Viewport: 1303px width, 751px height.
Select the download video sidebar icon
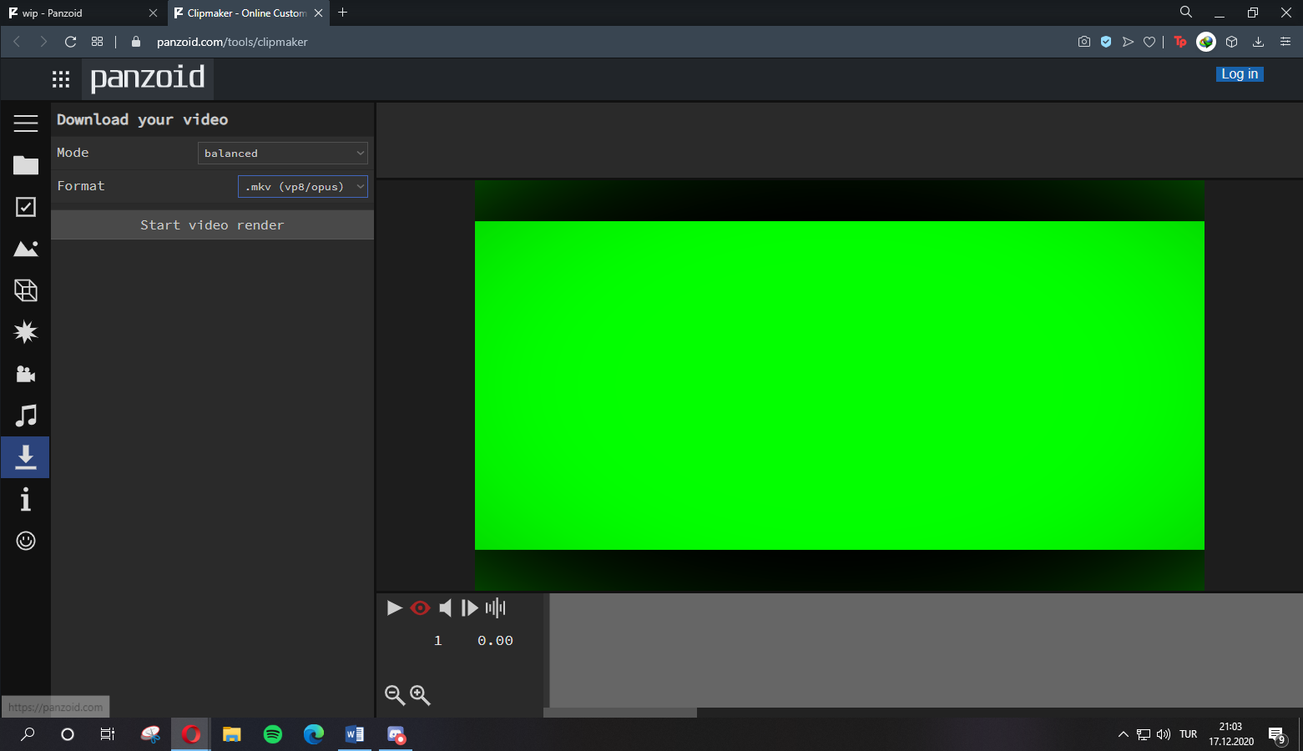(x=26, y=457)
